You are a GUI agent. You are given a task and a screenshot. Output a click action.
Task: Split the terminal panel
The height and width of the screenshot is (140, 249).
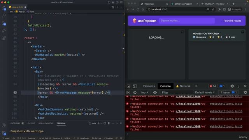[105, 123]
